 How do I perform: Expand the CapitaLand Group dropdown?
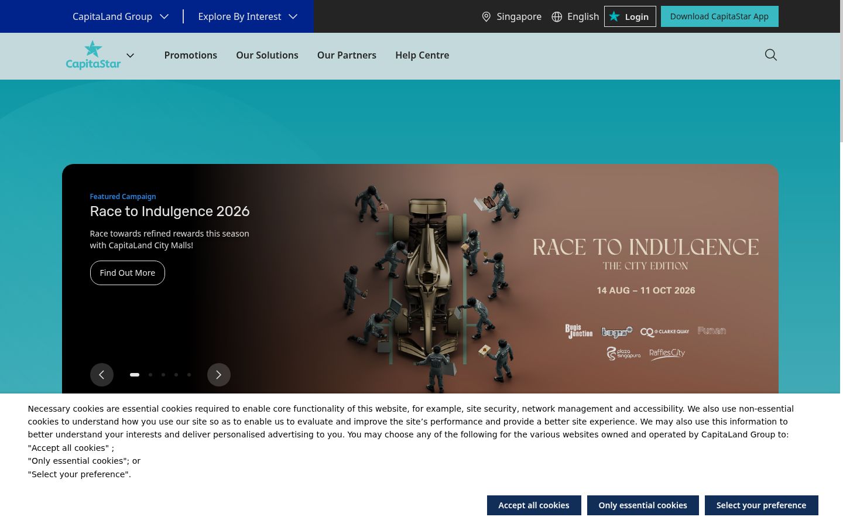pos(121,16)
